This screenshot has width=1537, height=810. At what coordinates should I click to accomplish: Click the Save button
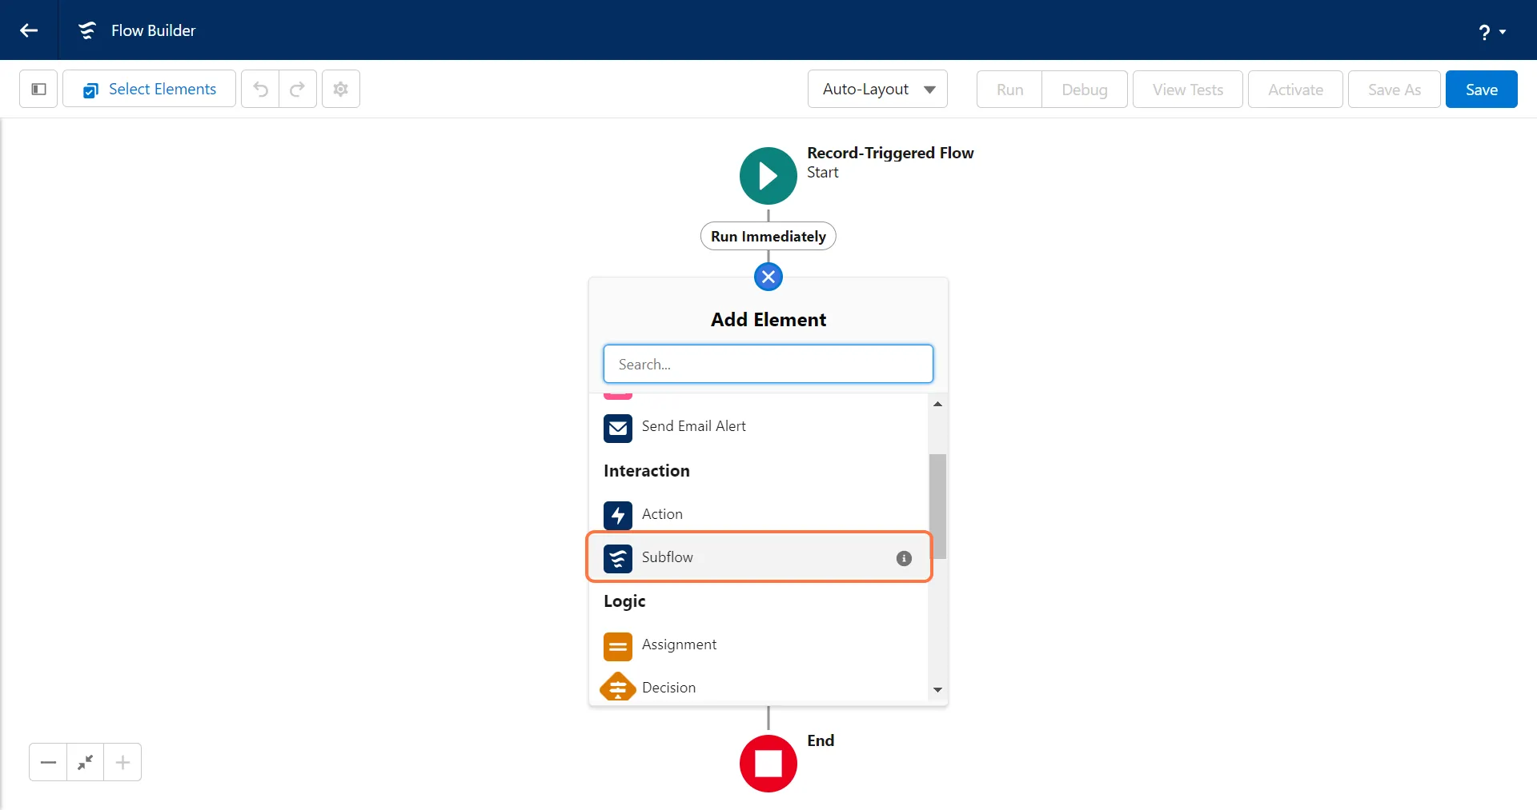click(1481, 89)
